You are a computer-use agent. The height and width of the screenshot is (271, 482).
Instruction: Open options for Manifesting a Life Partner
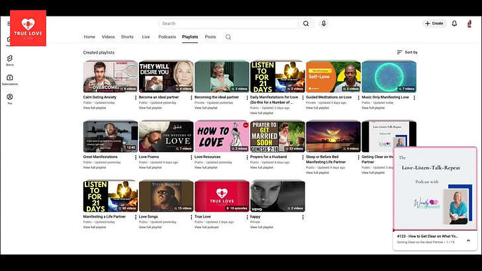pyautogui.click(x=136, y=217)
